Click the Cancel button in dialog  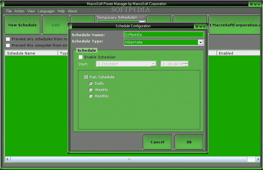pos(157,142)
